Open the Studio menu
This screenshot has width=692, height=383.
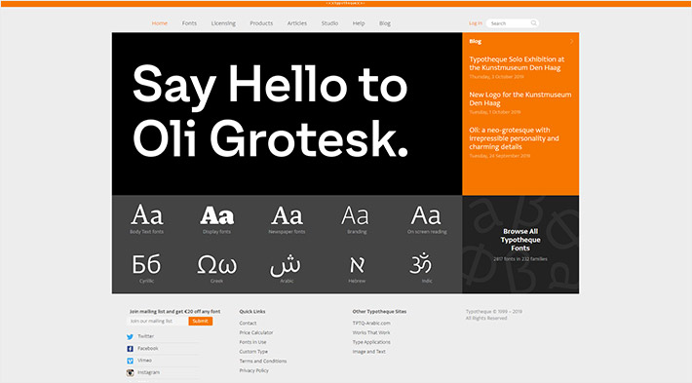click(x=329, y=23)
